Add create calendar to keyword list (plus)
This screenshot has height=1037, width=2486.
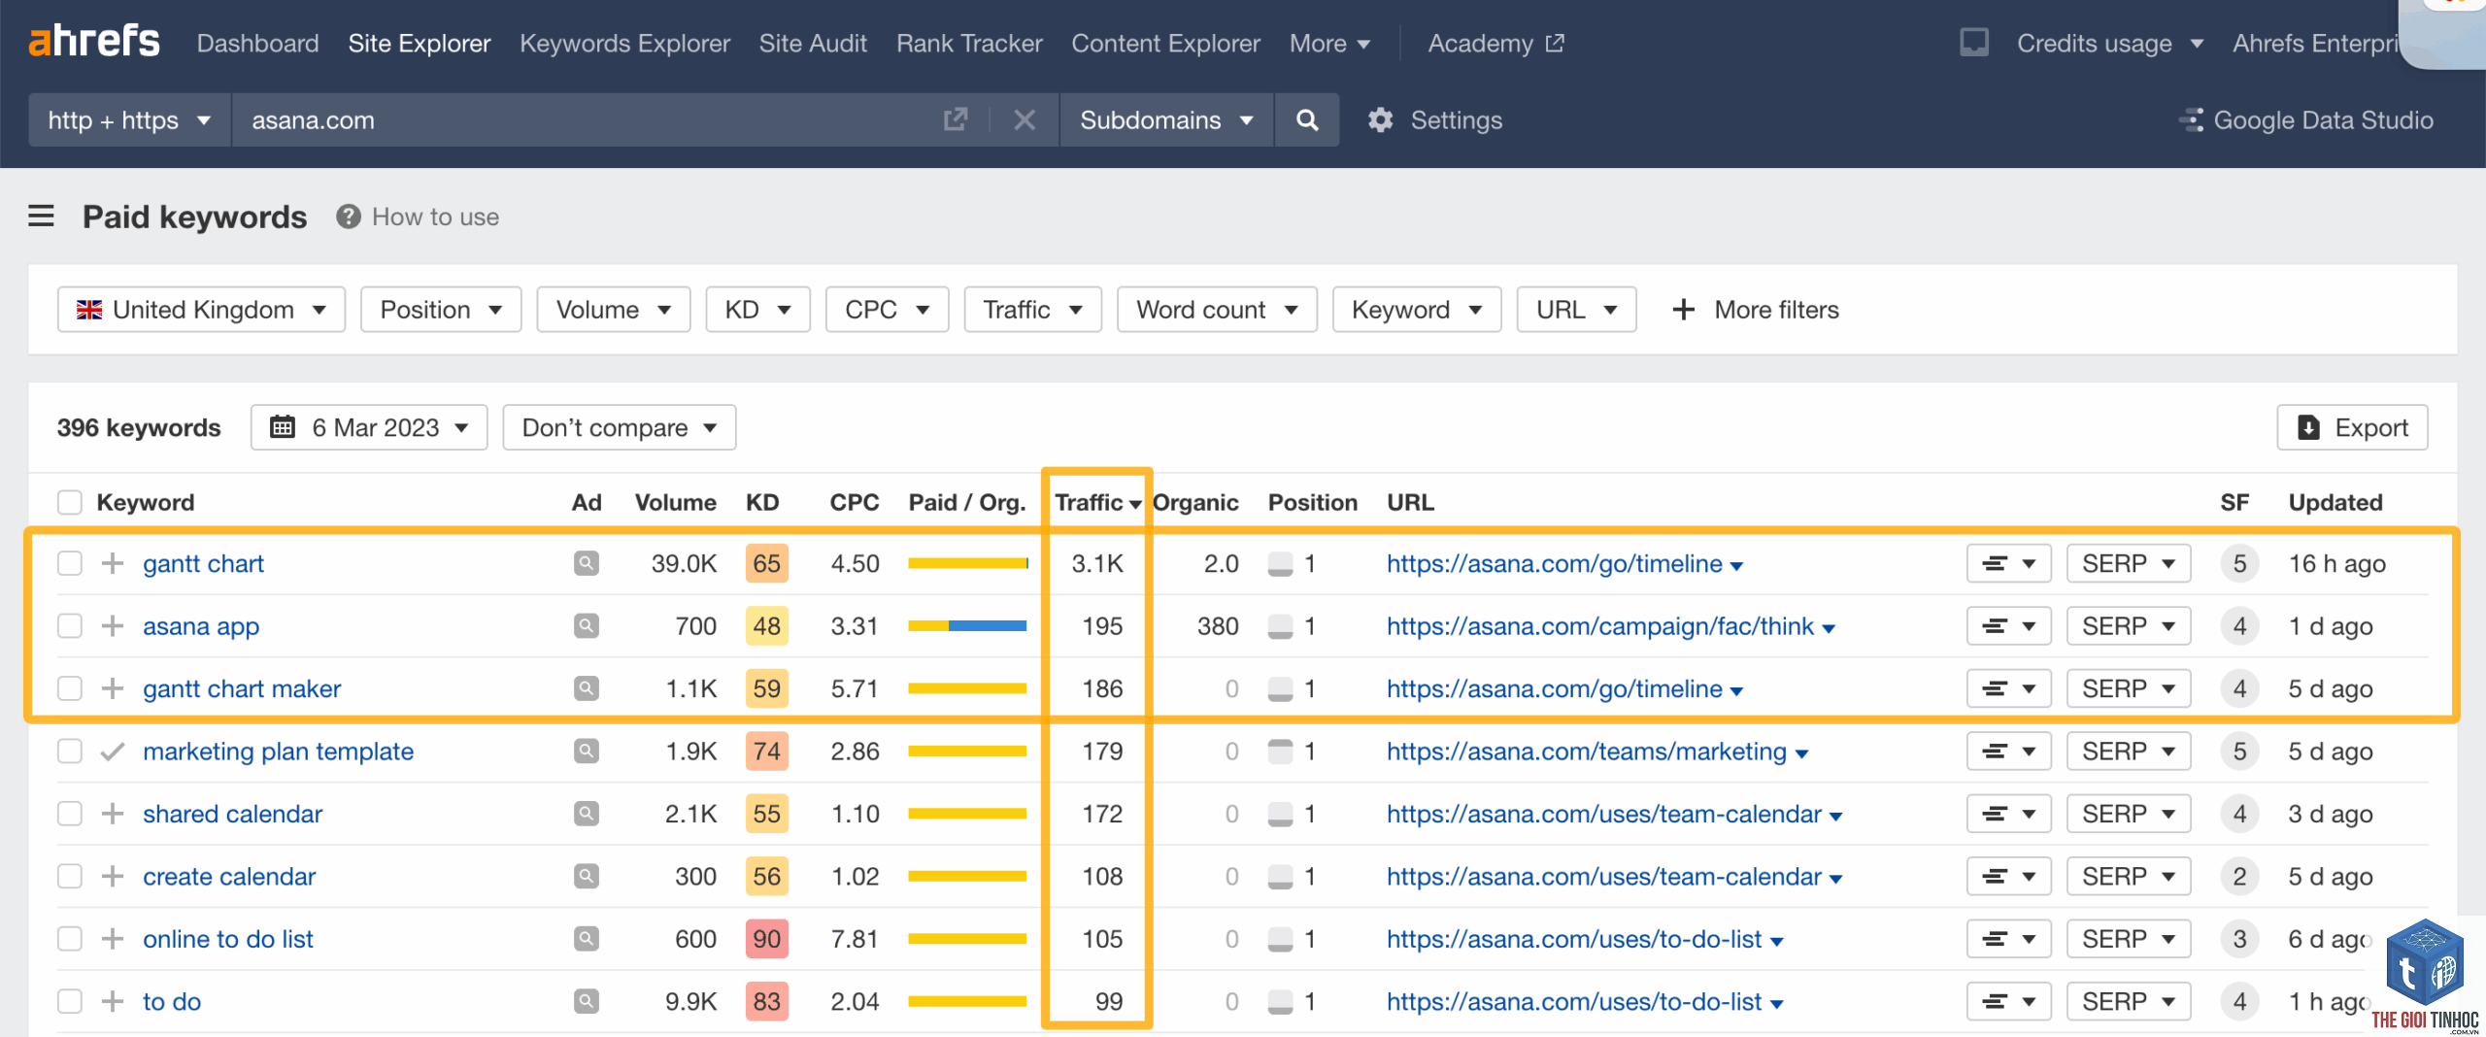[x=113, y=876]
